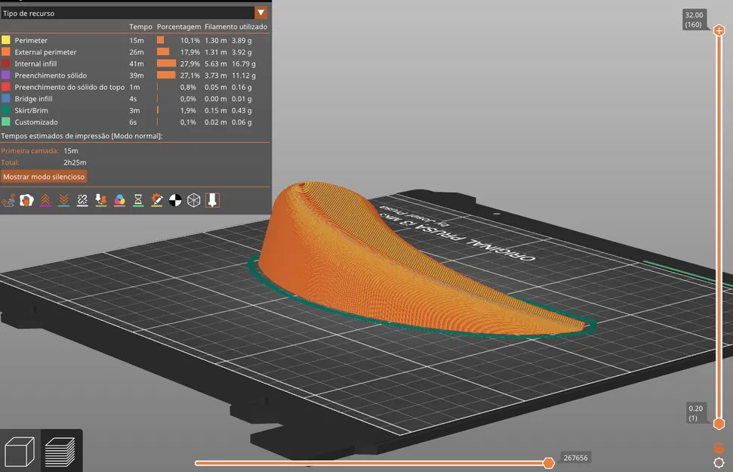
Task: Open vertical slider settings gear
Action: [x=719, y=463]
